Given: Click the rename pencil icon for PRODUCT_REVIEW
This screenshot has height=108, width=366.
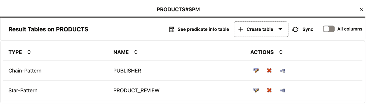Looking at the screenshot, I should (x=256, y=90).
